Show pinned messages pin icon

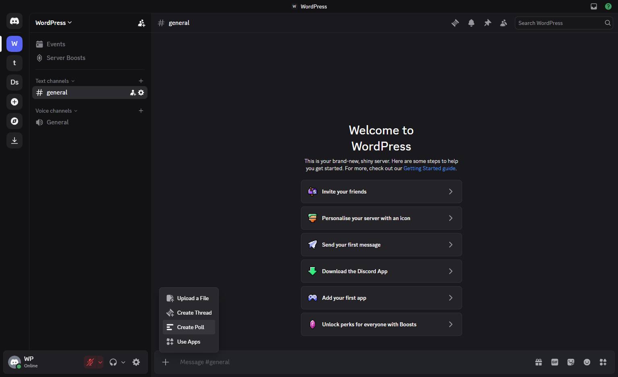coord(487,23)
